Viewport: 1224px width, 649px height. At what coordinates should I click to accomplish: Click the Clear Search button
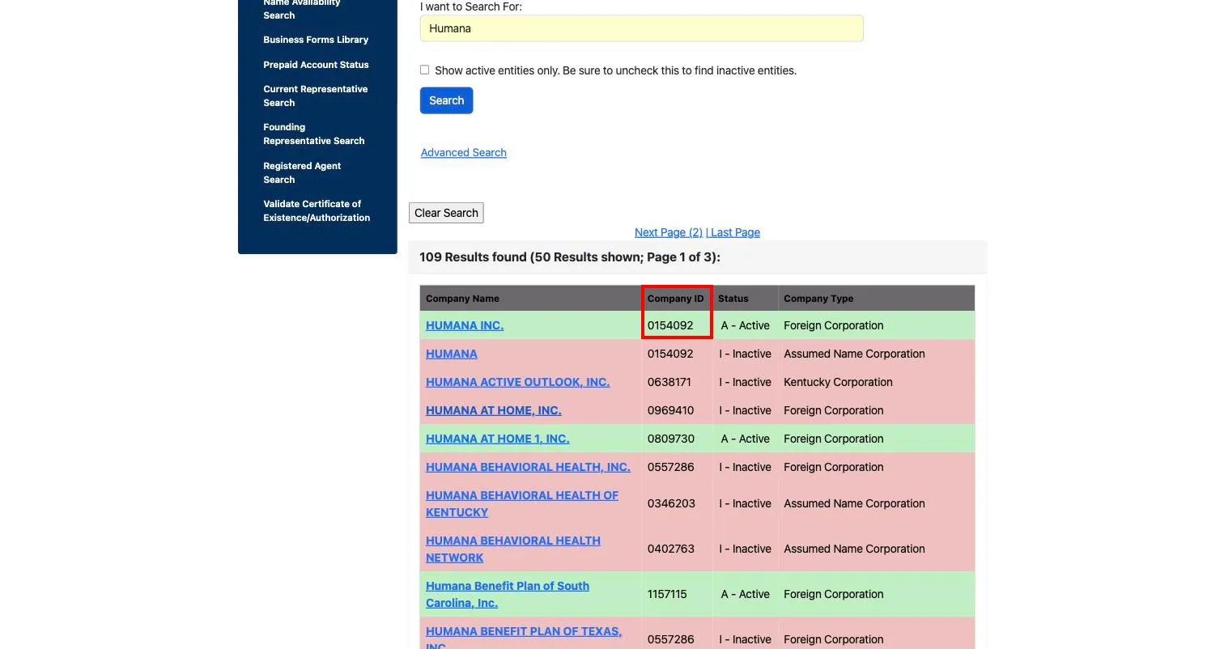coord(446,213)
